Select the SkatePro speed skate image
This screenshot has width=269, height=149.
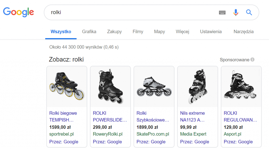point(154,87)
